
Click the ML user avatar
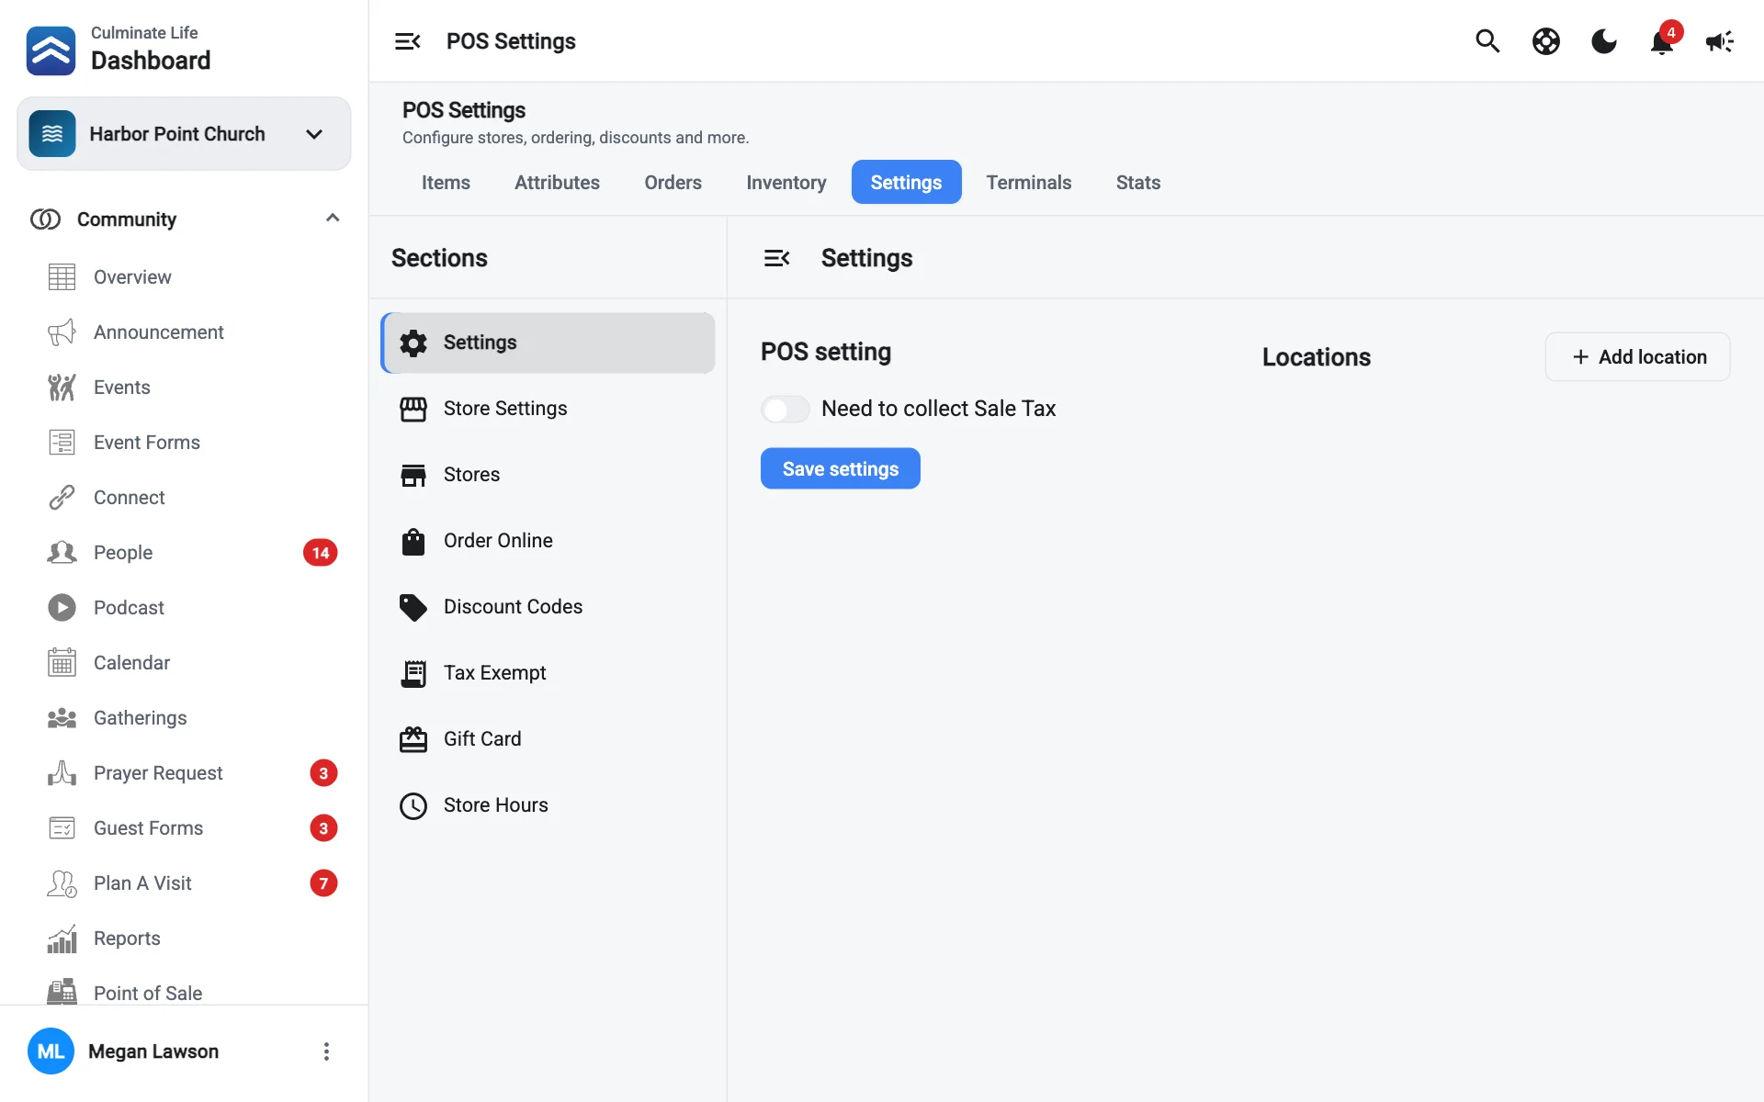(51, 1051)
